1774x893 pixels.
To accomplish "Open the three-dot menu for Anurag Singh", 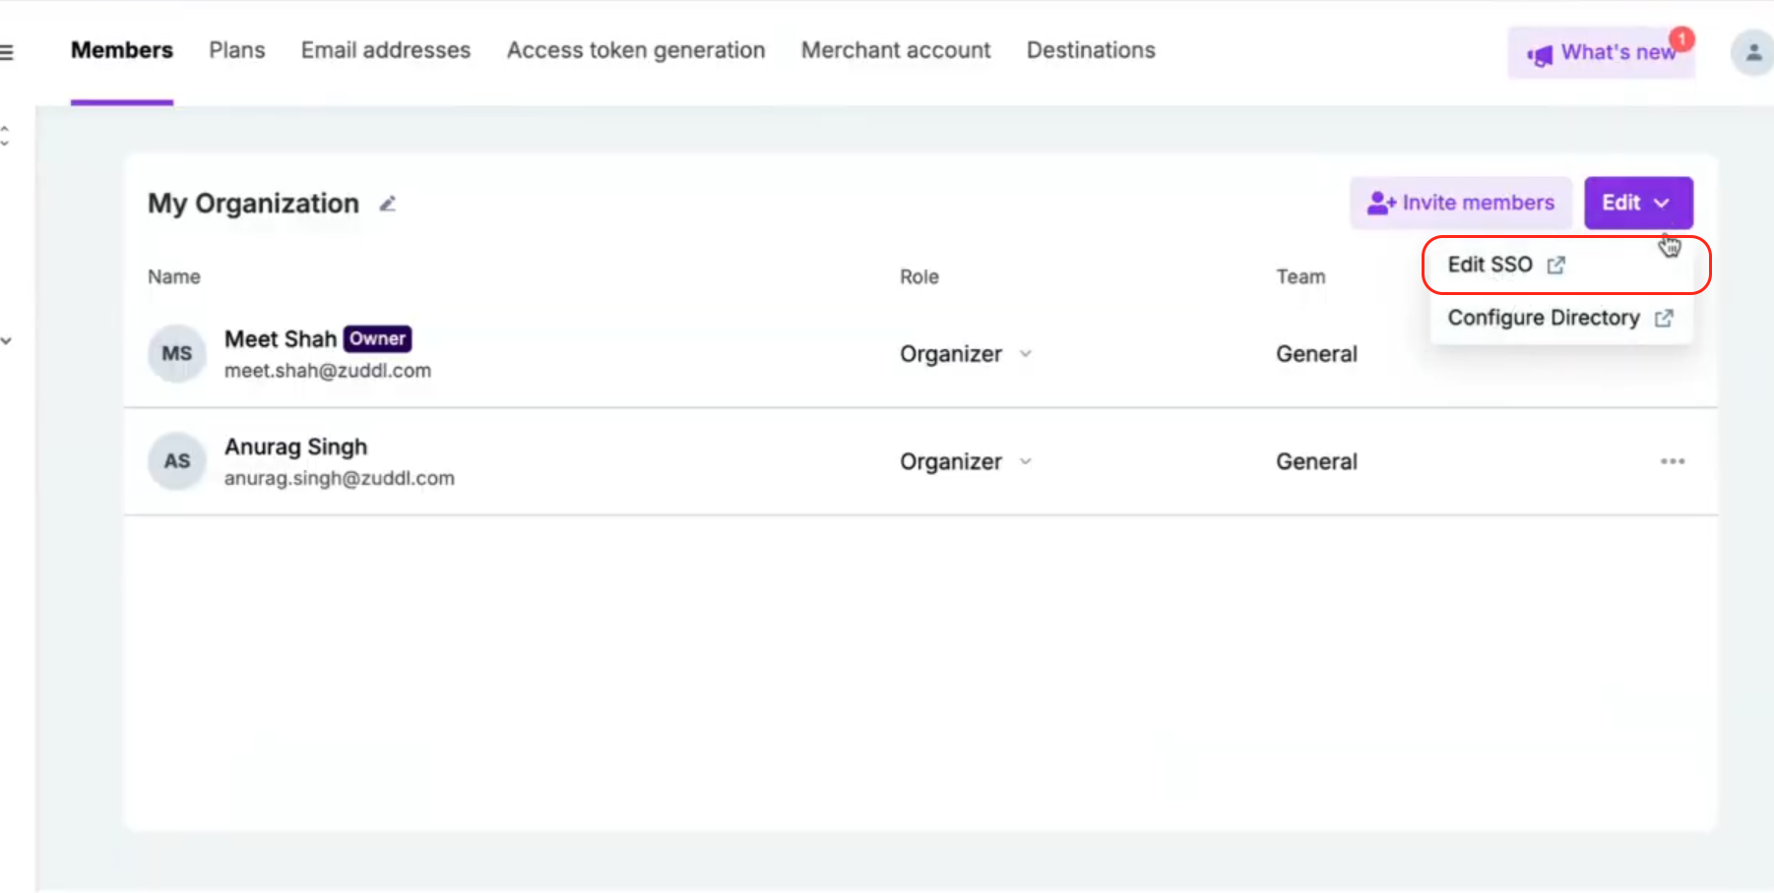I will coord(1672,461).
